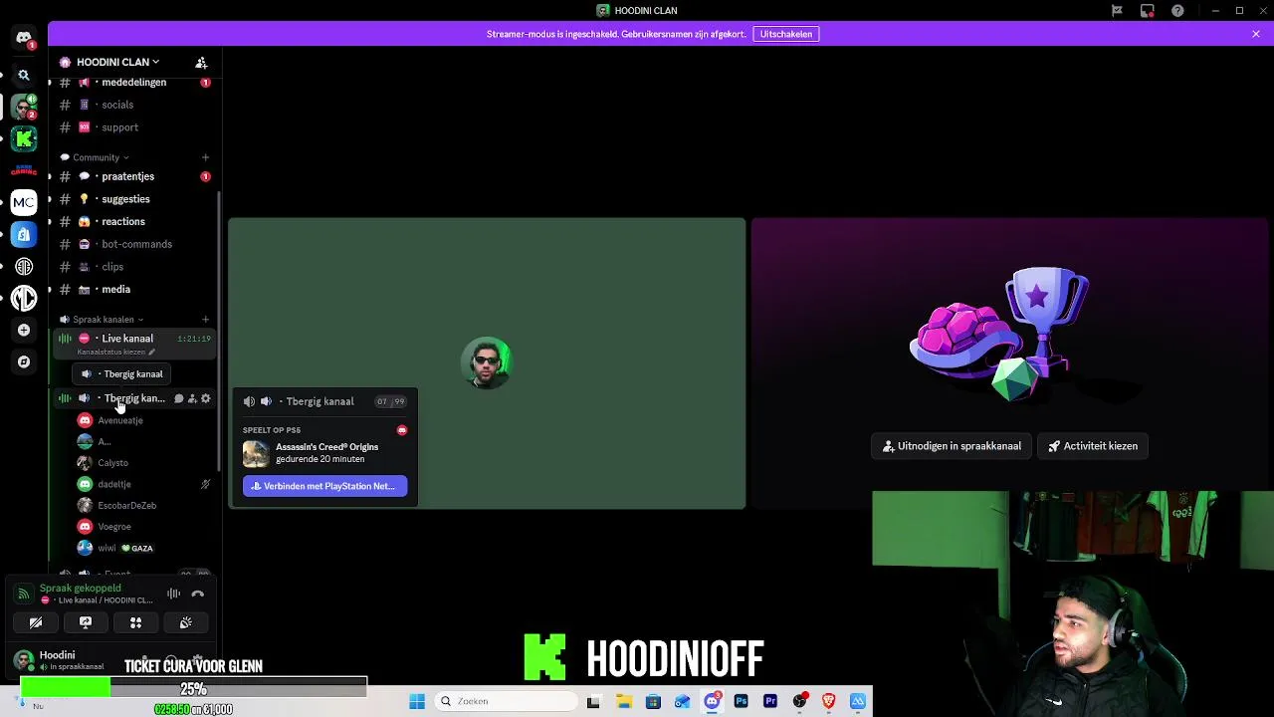
Task: Click Uitnodigen in spraakkanaal button
Action: [x=952, y=446]
